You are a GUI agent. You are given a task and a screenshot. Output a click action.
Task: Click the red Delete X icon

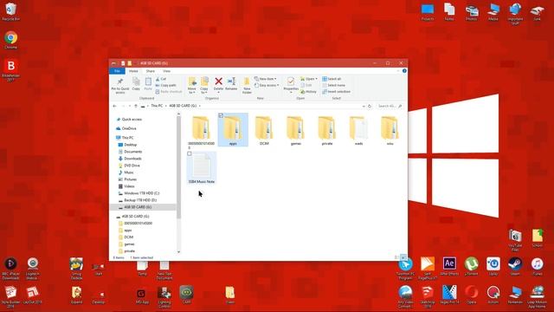click(218, 81)
